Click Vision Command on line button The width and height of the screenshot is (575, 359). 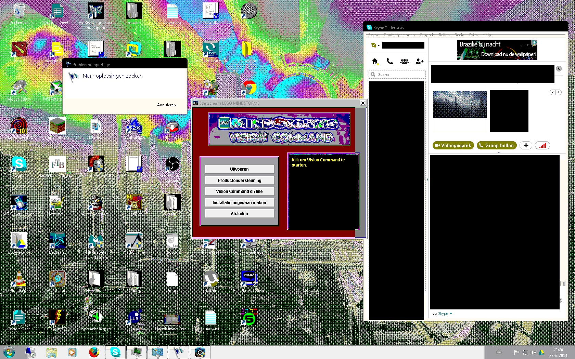coord(239,191)
